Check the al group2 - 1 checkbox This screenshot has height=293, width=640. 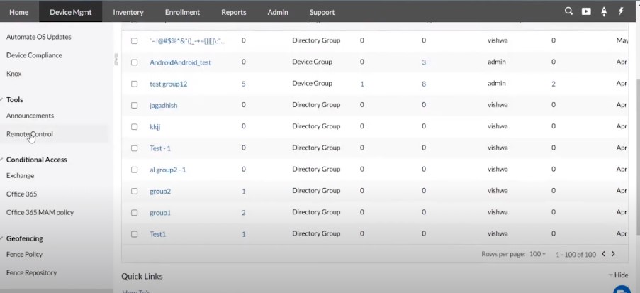[134, 170]
